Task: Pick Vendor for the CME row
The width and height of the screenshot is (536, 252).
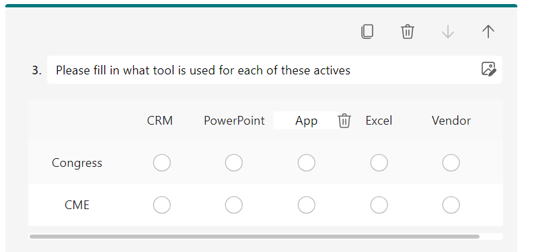Action: point(451,205)
